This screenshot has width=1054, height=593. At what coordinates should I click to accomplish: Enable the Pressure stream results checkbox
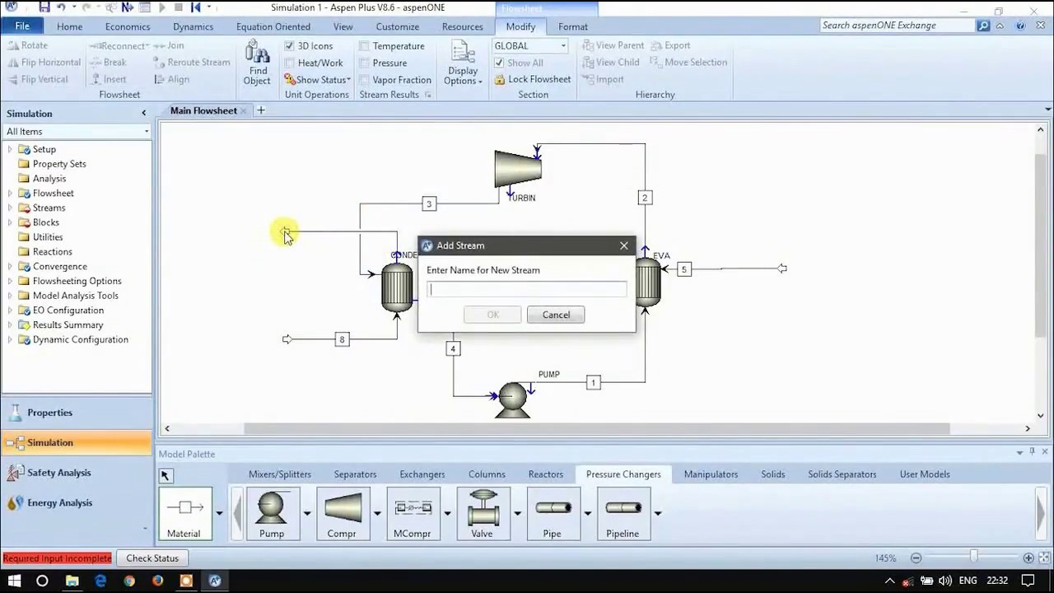point(364,63)
